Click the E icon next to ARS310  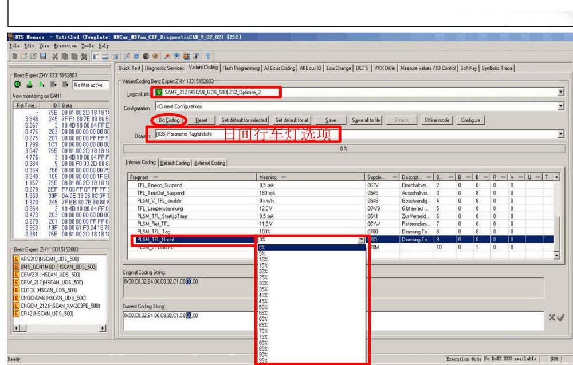[16, 259]
